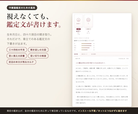Click the line それだけで、章立てのある鑑定文の
Viewport: 138px width, 114px height.
(x=28, y=39)
